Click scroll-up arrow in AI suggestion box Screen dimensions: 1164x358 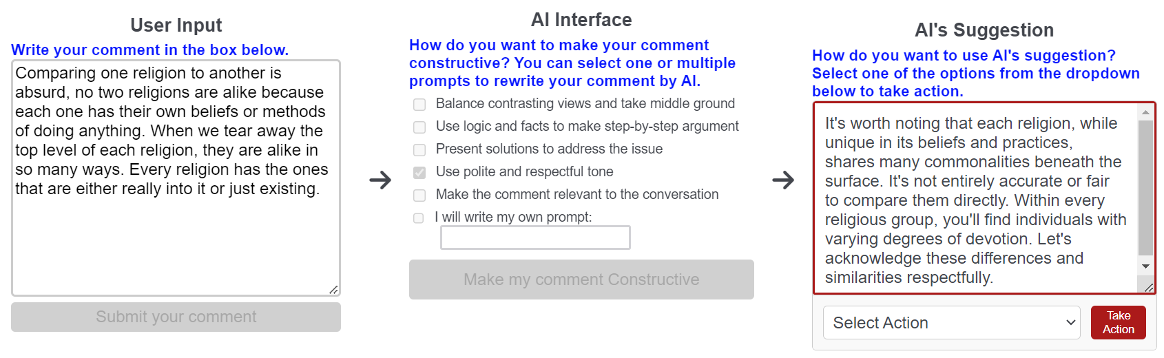1145,112
